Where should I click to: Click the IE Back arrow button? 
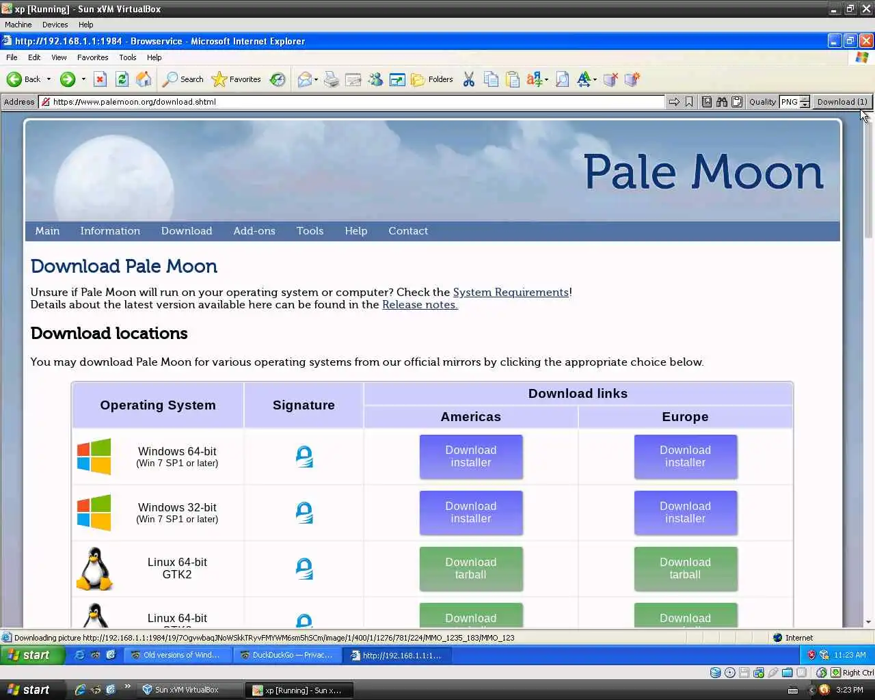click(x=23, y=79)
